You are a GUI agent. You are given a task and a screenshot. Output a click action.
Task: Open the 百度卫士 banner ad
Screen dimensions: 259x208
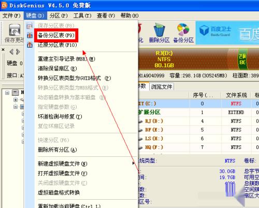(227, 33)
